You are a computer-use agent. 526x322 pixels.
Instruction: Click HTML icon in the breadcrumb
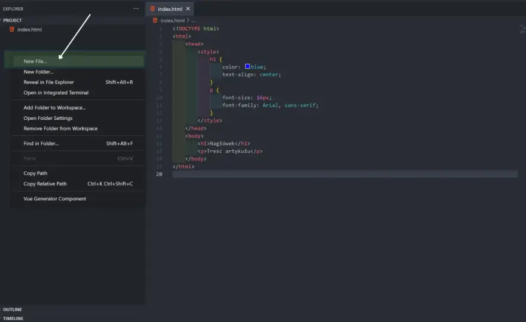(x=155, y=20)
